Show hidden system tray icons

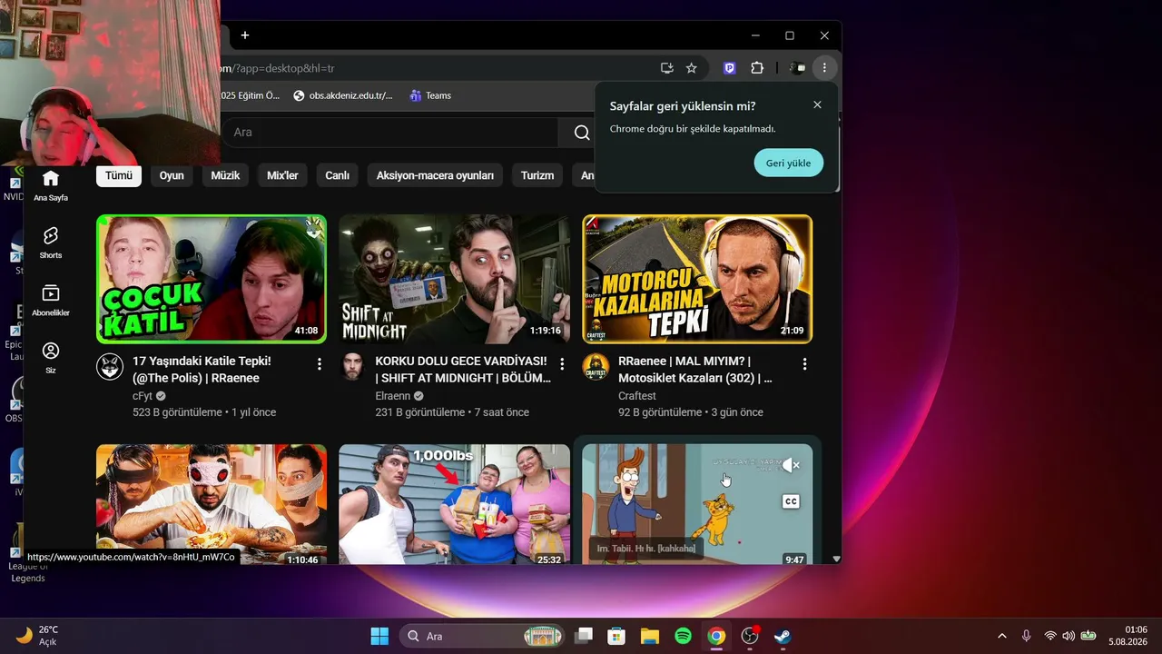(1002, 636)
